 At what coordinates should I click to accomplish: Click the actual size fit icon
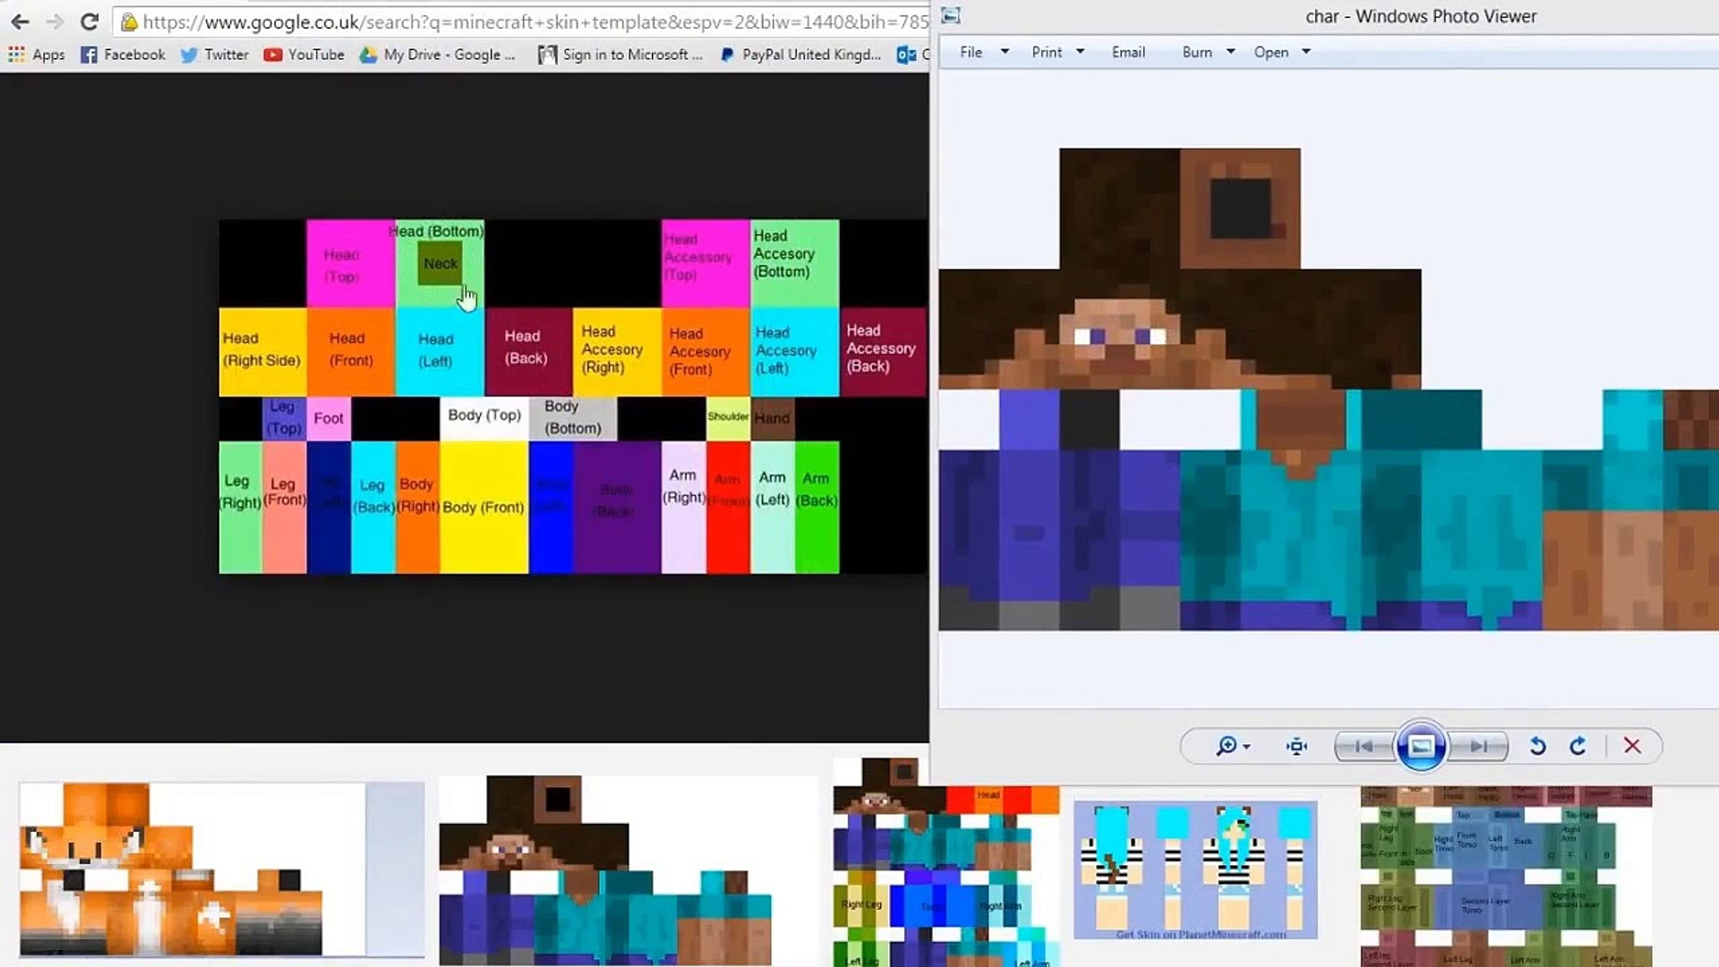(1296, 746)
